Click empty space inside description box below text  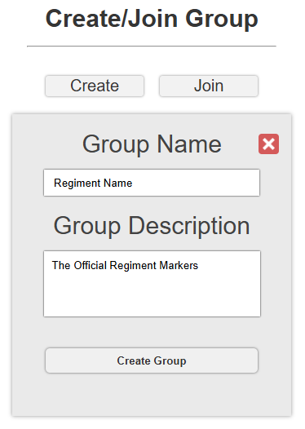point(152,295)
